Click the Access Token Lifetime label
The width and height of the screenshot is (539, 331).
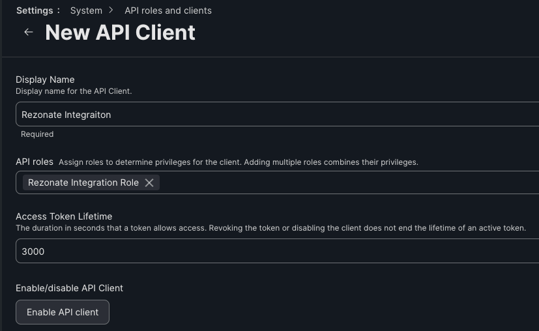(x=64, y=216)
